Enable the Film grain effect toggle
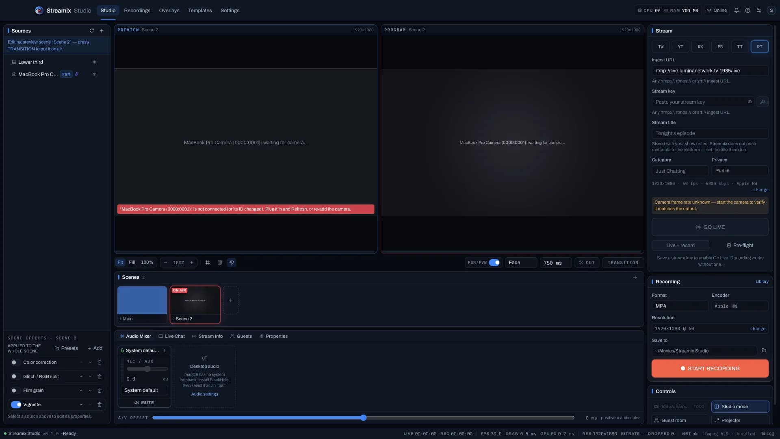 pos(16,391)
